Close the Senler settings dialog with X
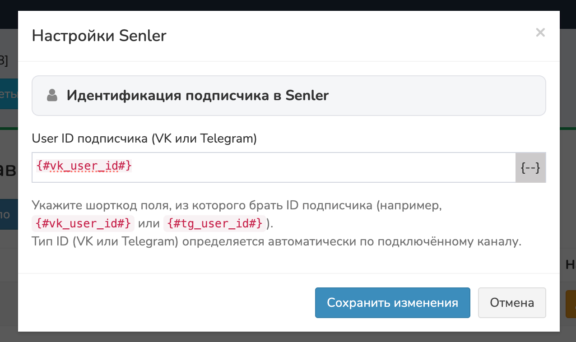 coord(540,32)
